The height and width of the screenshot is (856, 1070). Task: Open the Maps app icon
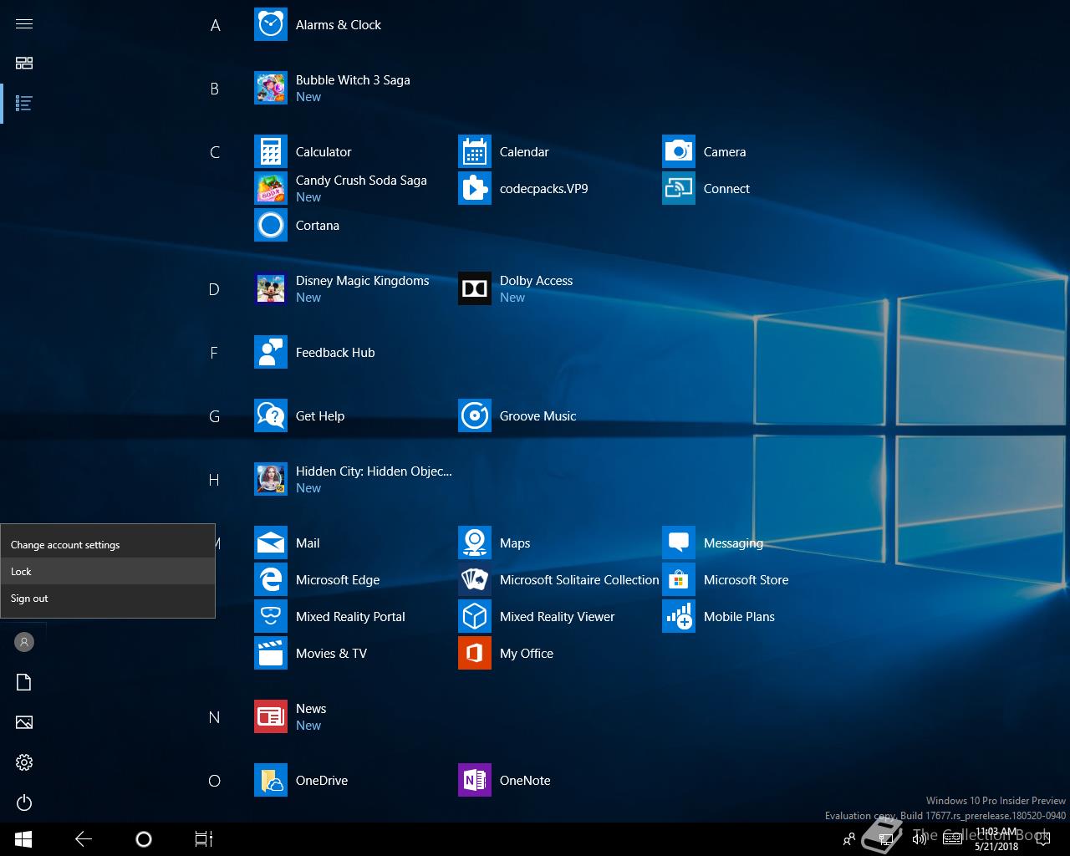coord(475,543)
